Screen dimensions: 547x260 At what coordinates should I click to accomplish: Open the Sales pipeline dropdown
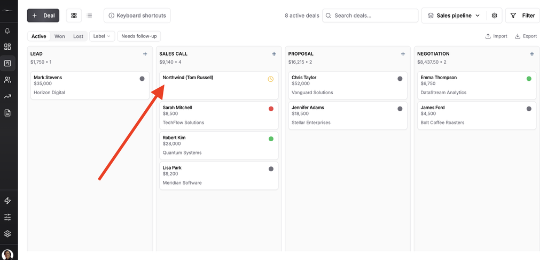point(454,16)
